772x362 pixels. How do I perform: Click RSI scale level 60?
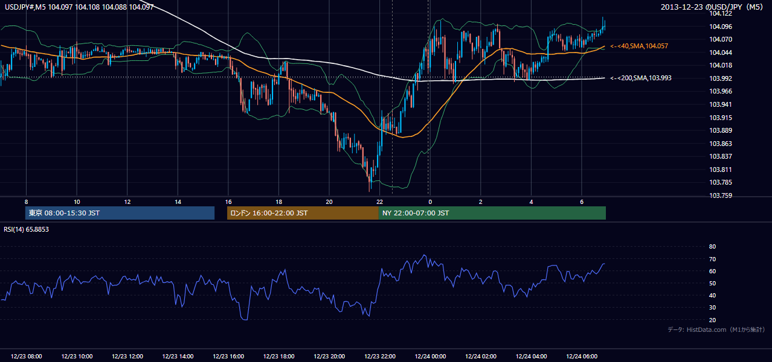712,271
